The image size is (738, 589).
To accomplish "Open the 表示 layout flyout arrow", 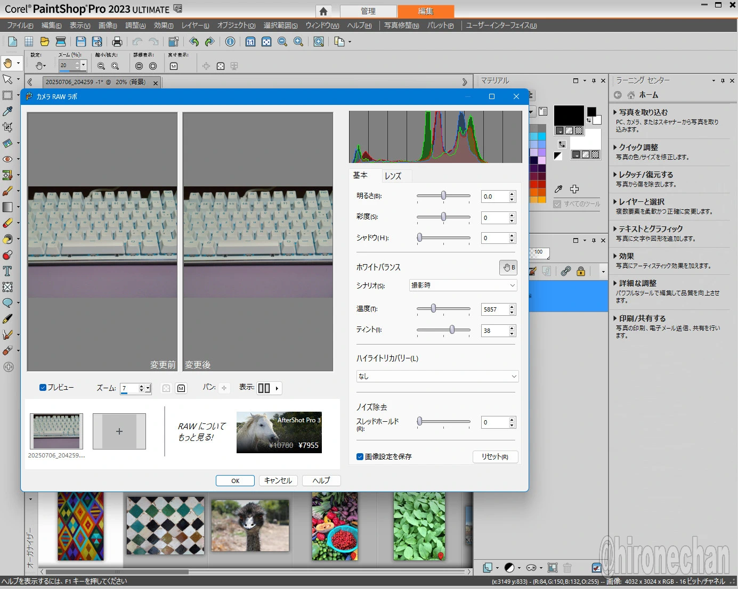I will pyautogui.click(x=277, y=388).
